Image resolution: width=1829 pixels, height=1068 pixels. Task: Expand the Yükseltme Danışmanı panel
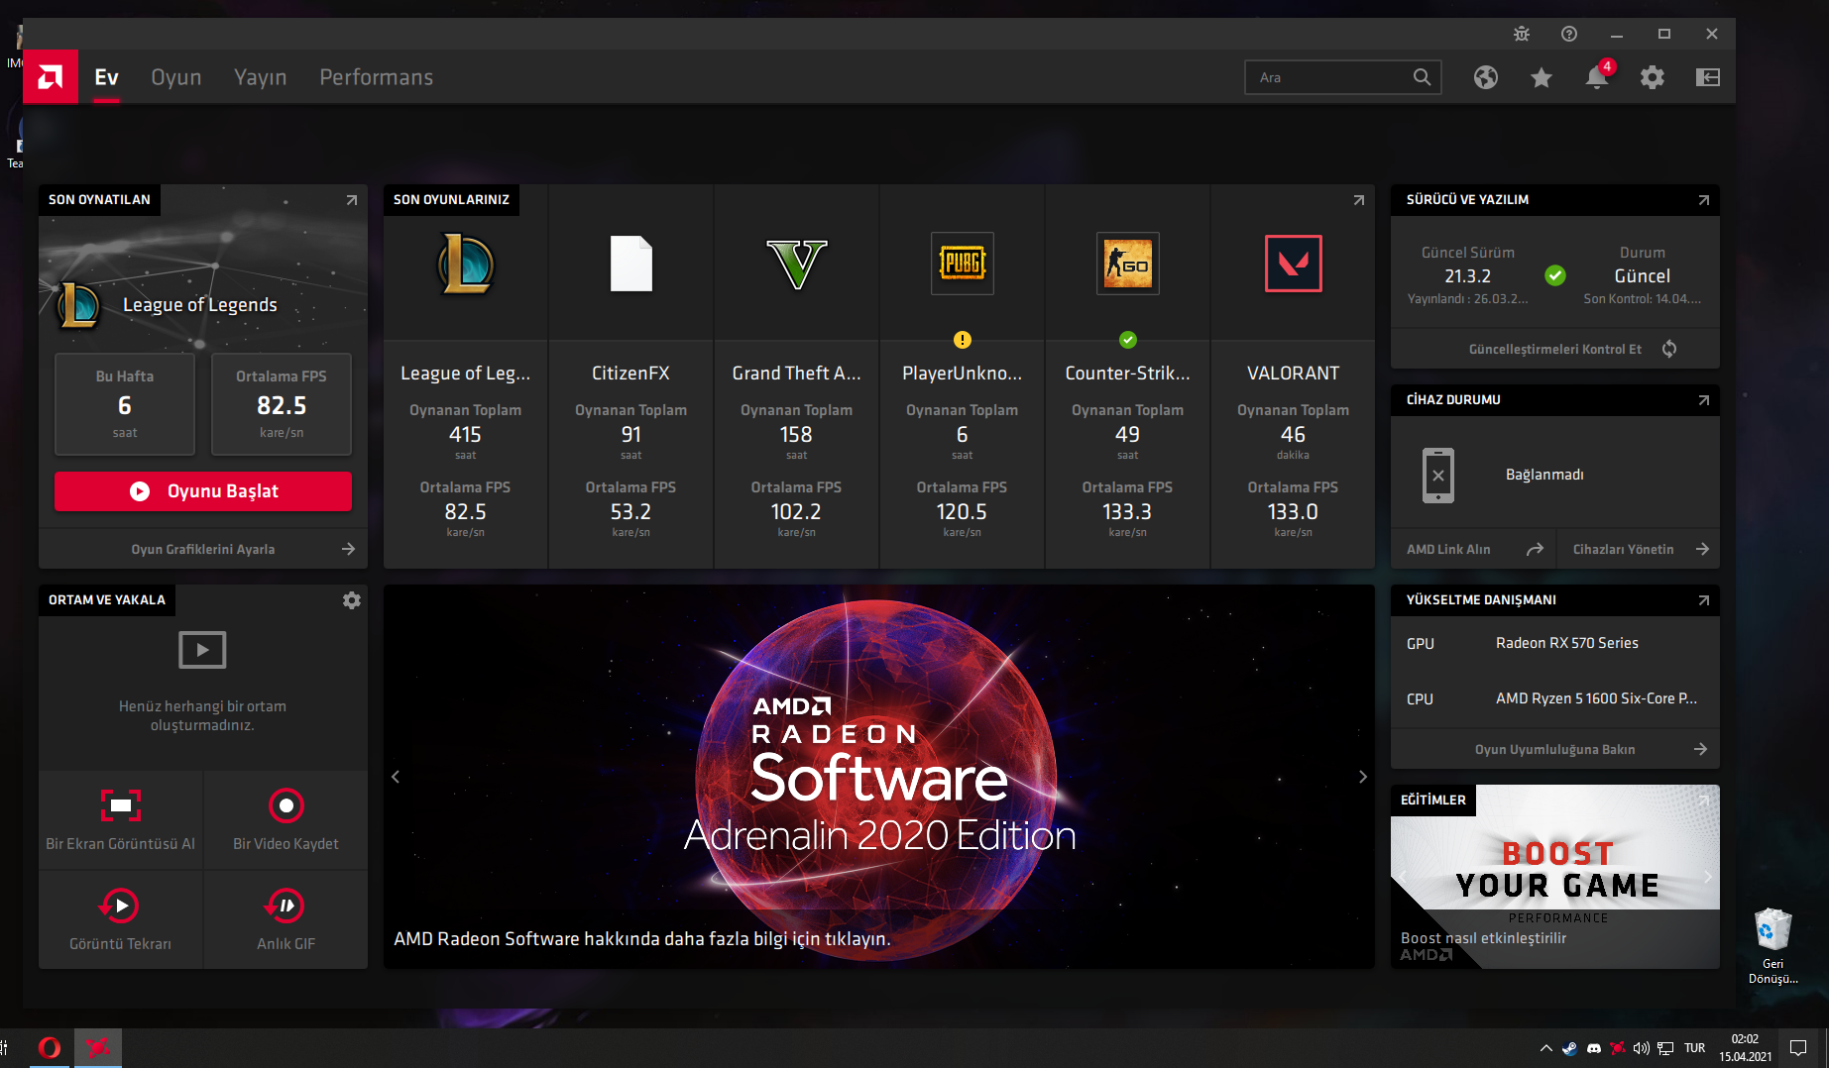point(1704,600)
